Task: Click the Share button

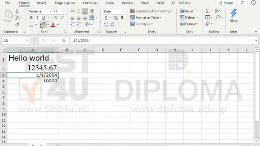Action: click(226, 3)
